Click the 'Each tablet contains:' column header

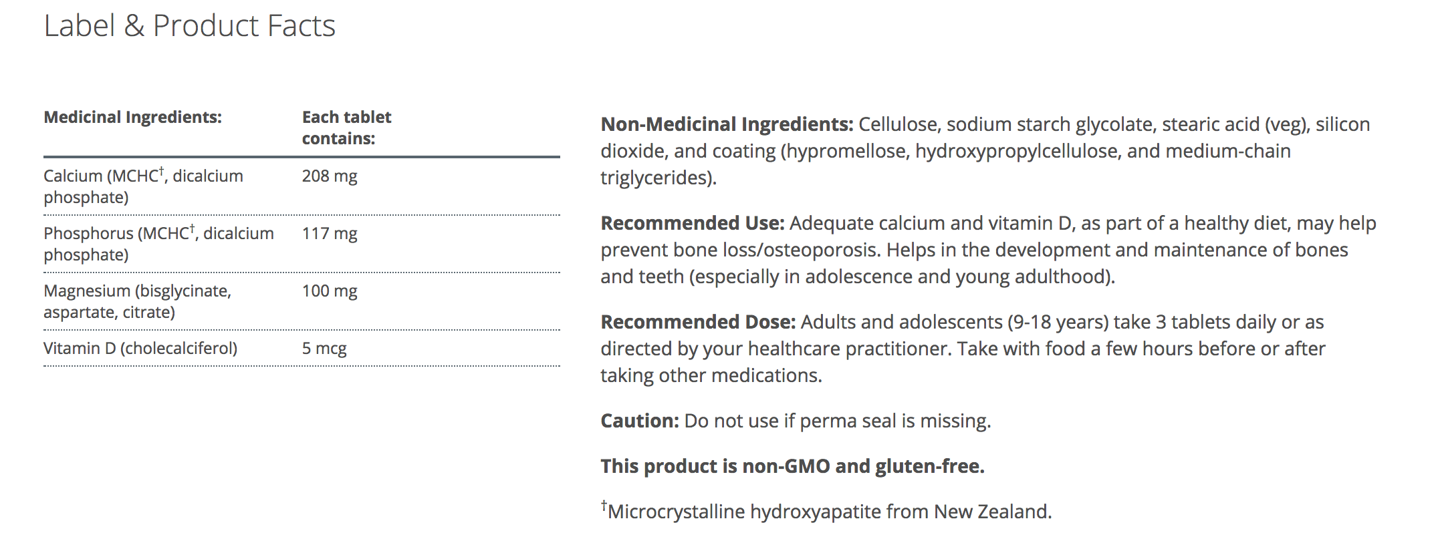(346, 128)
